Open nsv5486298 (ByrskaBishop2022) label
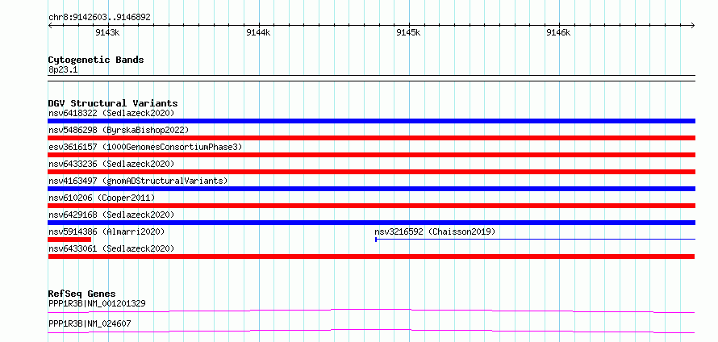Image resolution: width=718 pixels, height=342 pixels. (x=119, y=130)
